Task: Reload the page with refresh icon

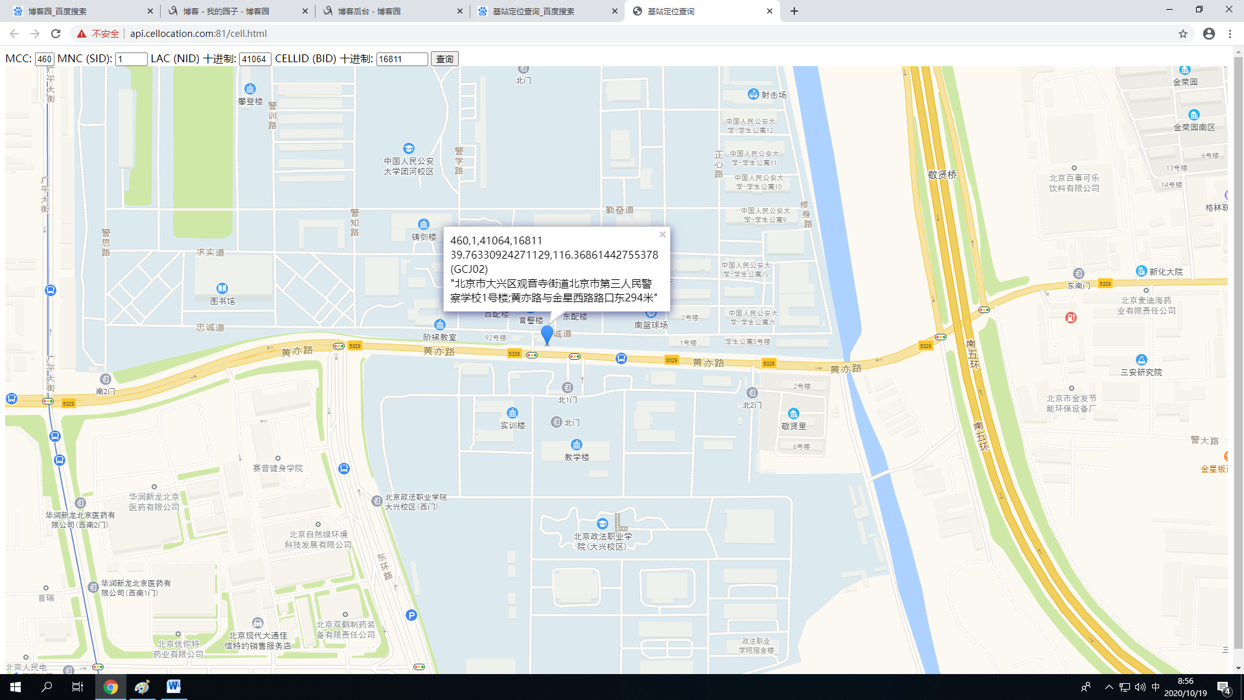Action: [56, 34]
